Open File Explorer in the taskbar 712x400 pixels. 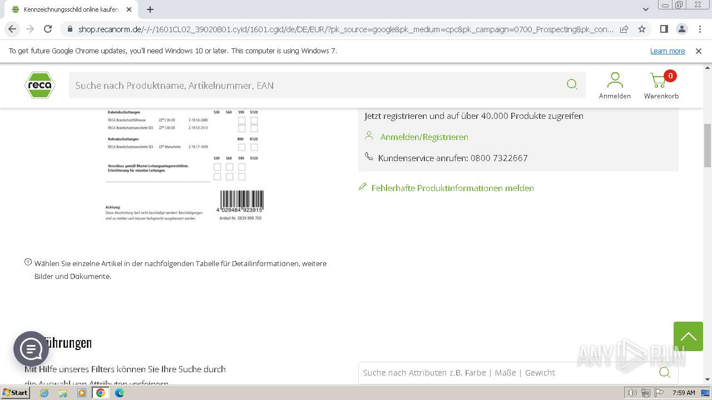tap(63, 393)
